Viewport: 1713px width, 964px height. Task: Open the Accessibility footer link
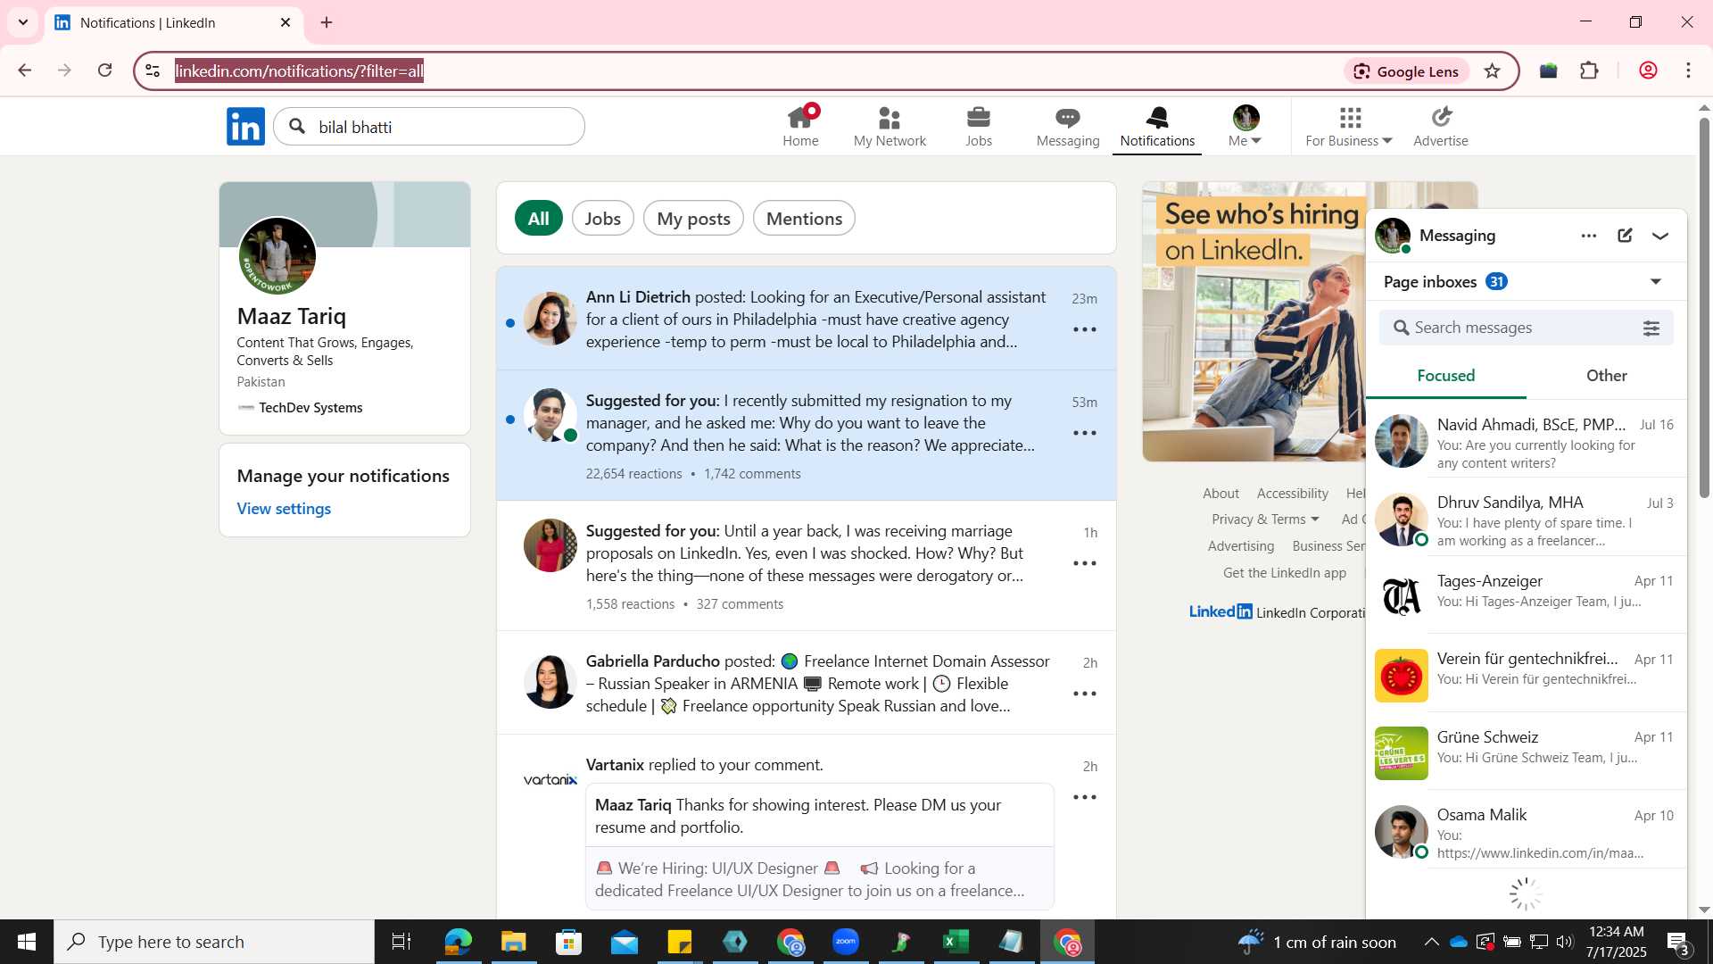1292,494
